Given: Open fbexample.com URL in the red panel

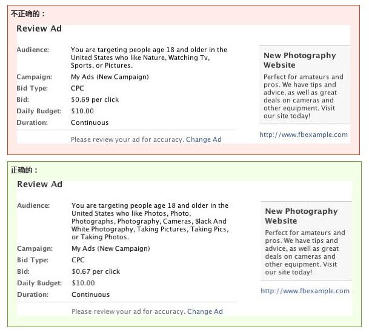Looking at the screenshot, I should tap(304, 134).
